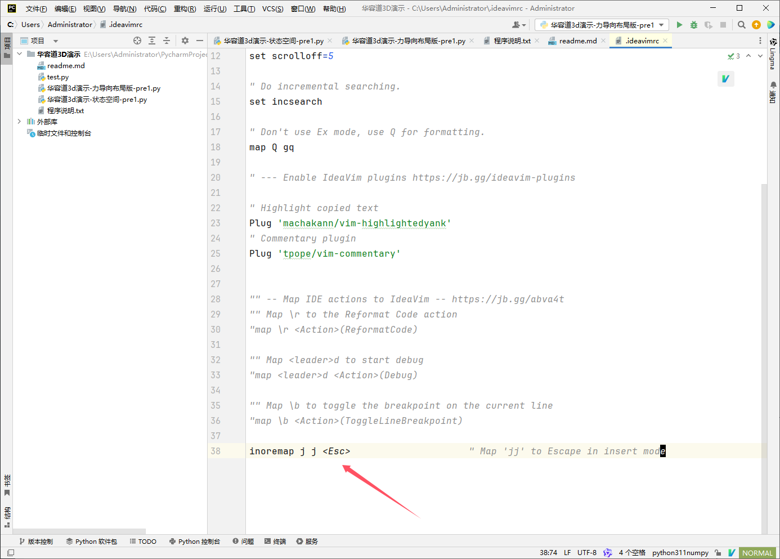Click the orange update arrow icon
This screenshot has height=559, width=780.
click(756, 25)
